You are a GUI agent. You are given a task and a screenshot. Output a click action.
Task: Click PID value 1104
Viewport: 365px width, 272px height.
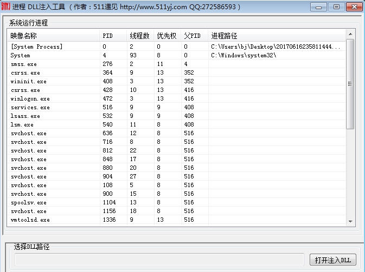click(109, 202)
